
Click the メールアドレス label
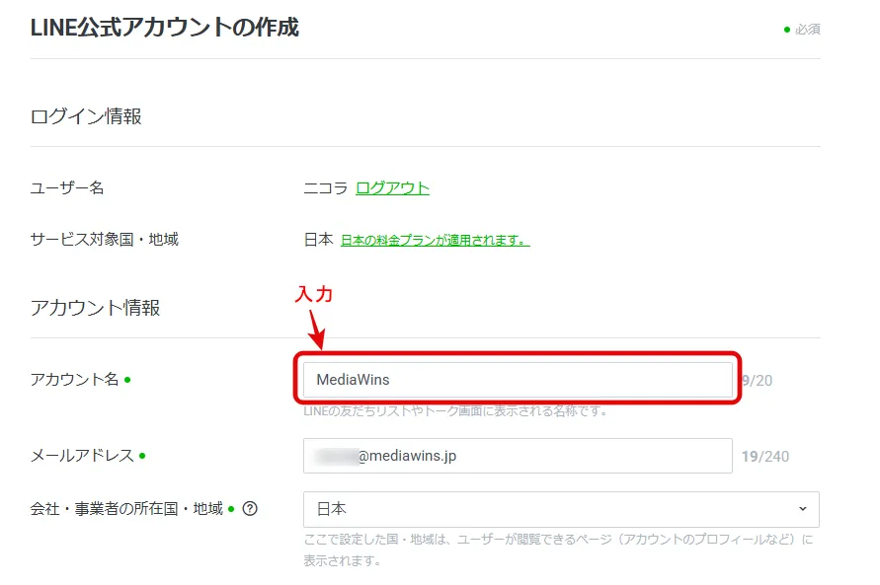coord(82,456)
